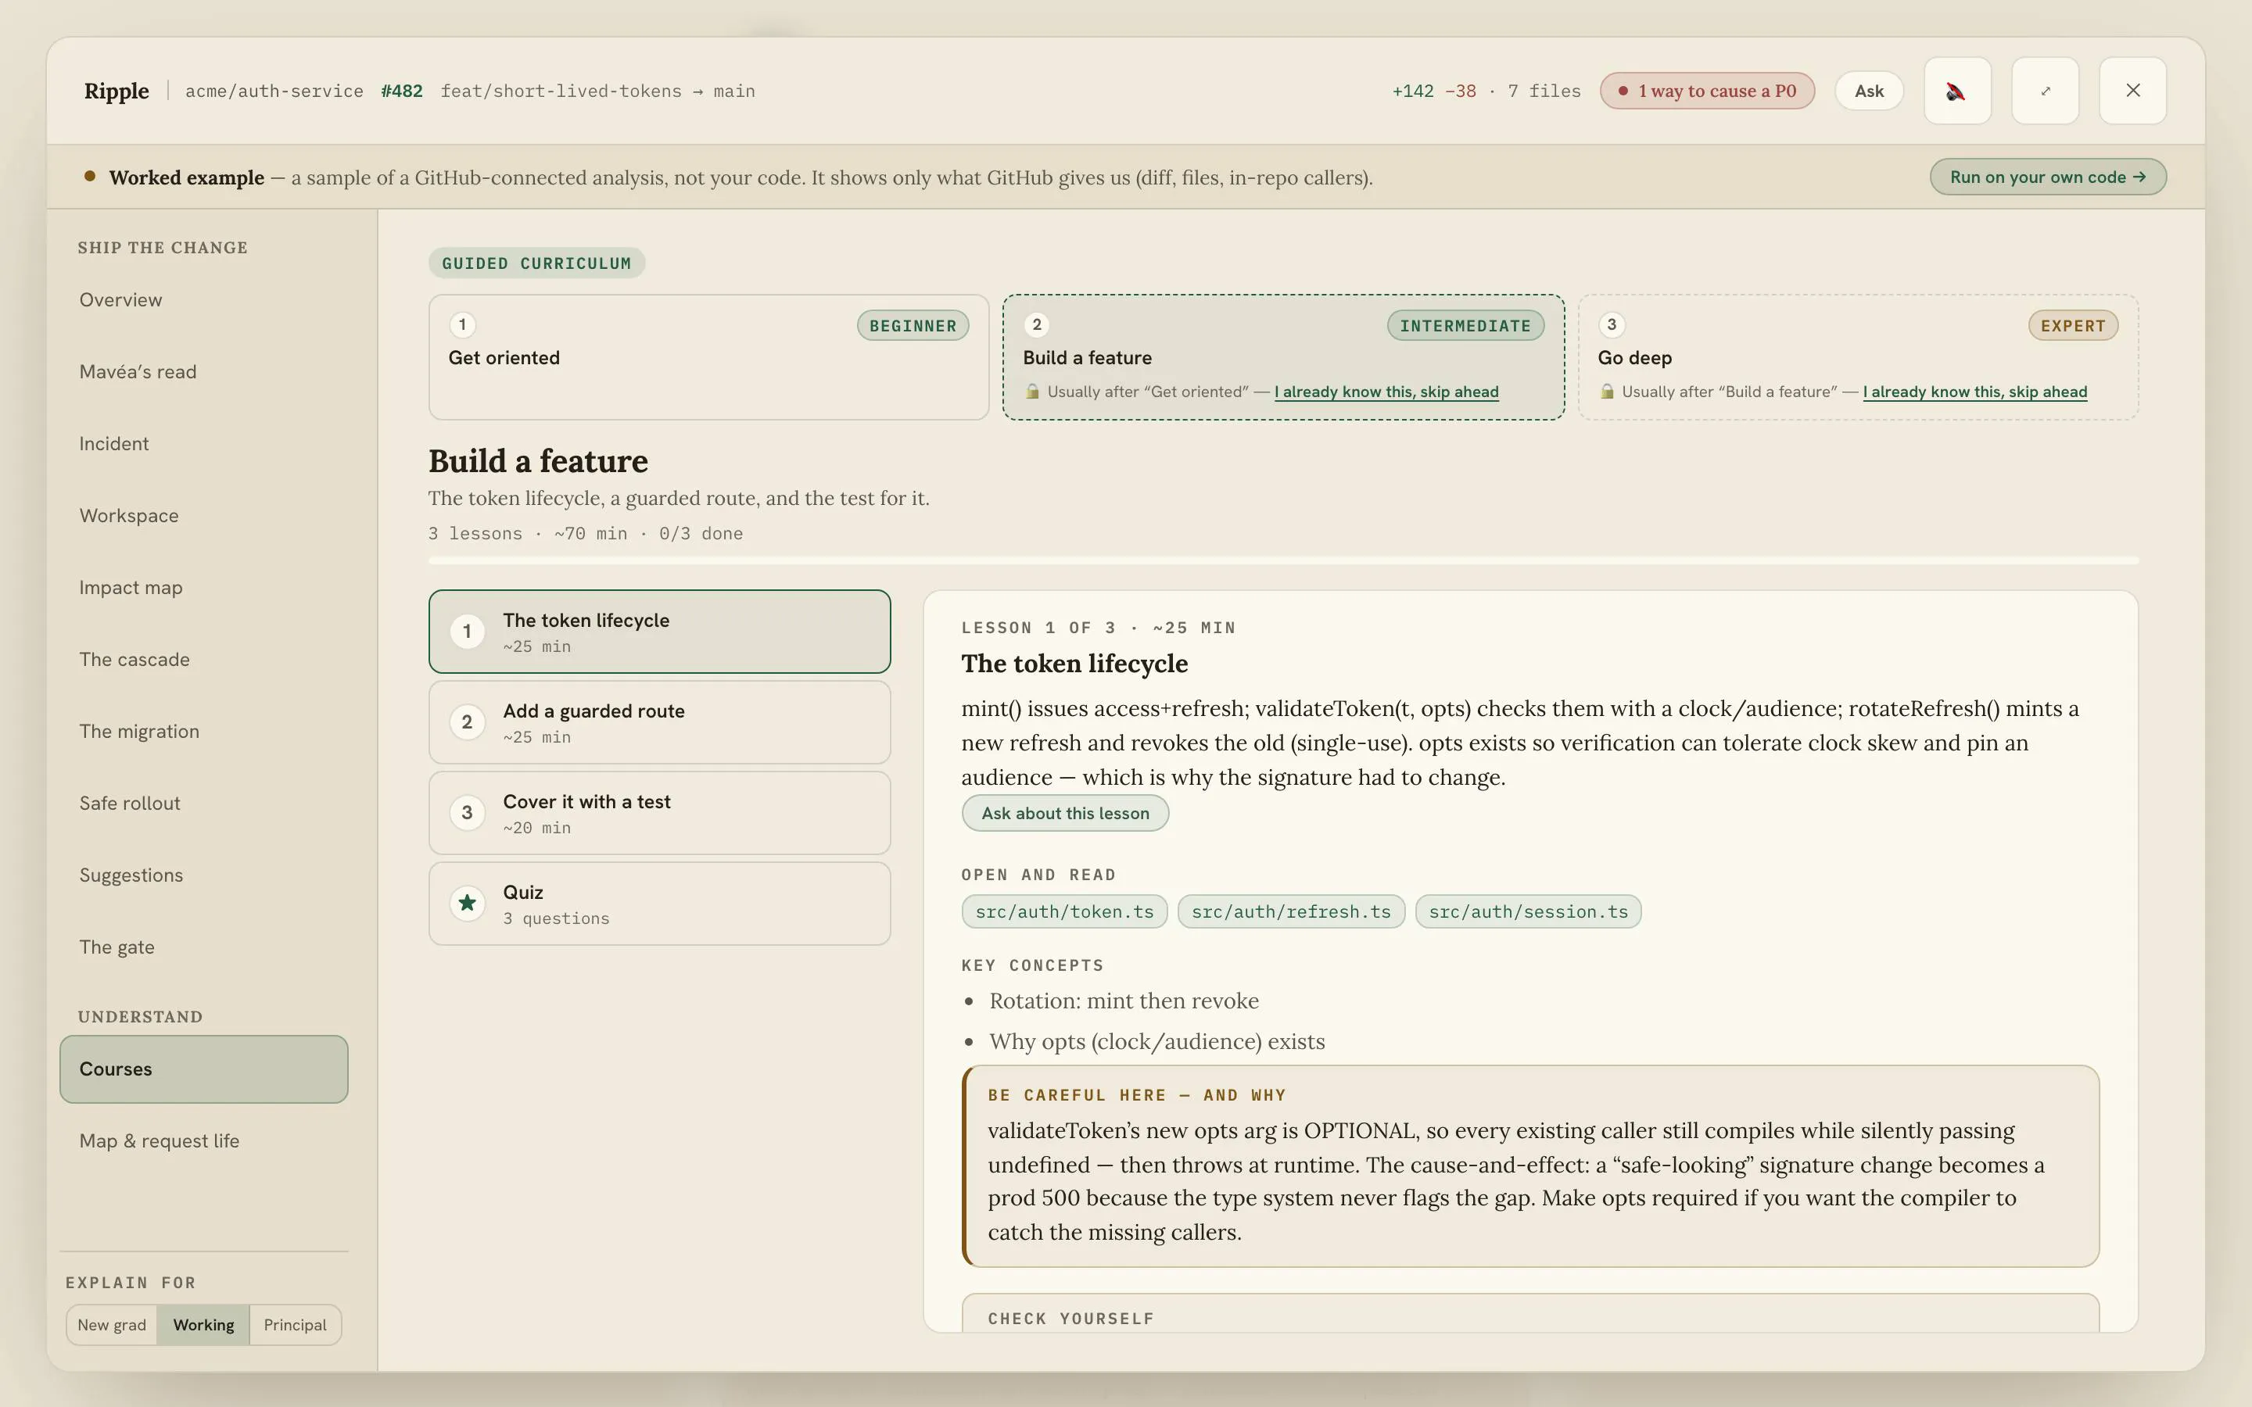The image size is (2252, 1407).
Task: Open Map & request life in the sidebar
Action: click(204, 1141)
